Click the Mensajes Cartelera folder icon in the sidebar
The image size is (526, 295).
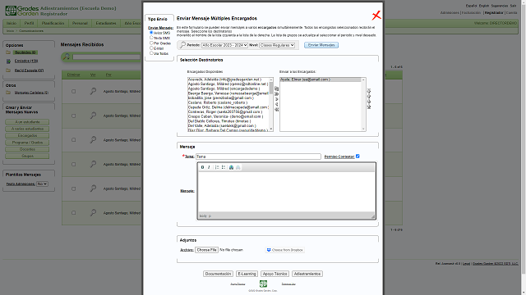(x=8, y=93)
